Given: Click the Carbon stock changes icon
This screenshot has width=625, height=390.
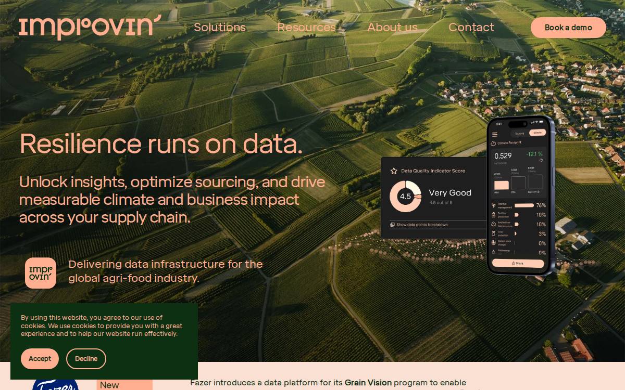Looking at the screenshot, I should click(x=494, y=243).
